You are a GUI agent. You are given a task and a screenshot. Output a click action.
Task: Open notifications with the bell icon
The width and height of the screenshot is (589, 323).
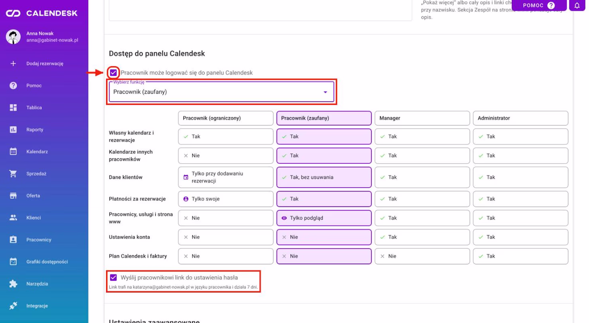577,6
